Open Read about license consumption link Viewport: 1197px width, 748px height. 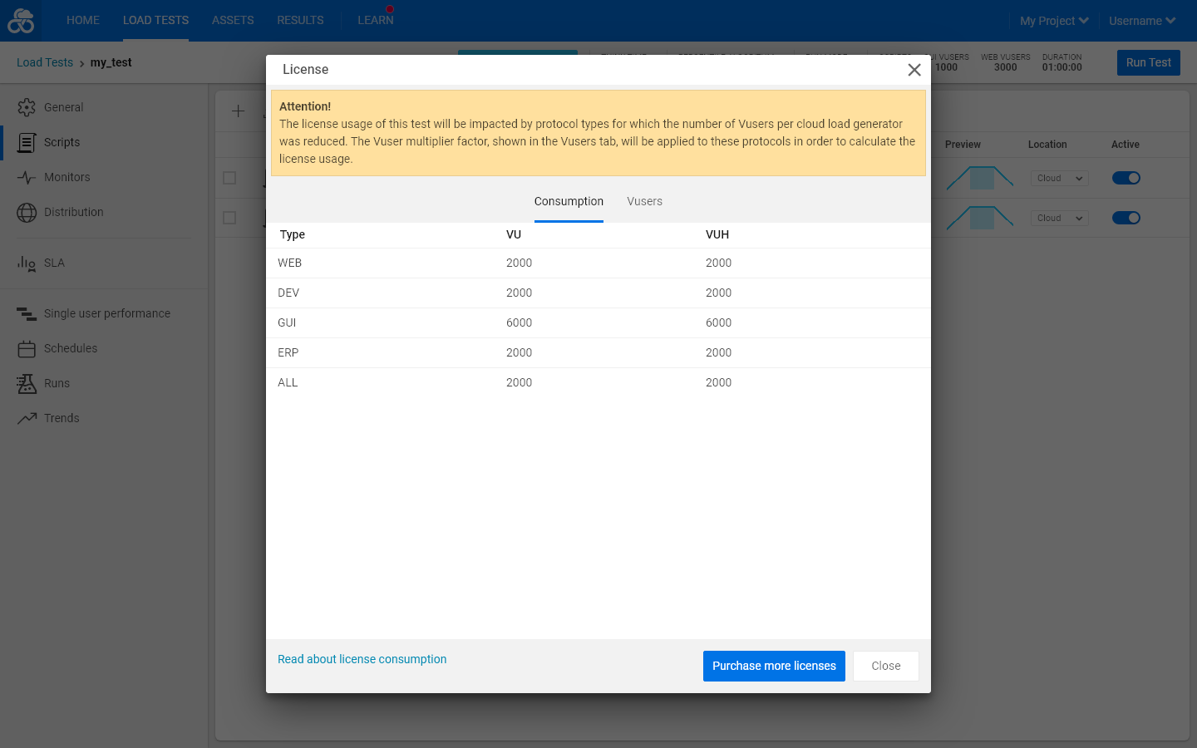click(x=362, y=659)
